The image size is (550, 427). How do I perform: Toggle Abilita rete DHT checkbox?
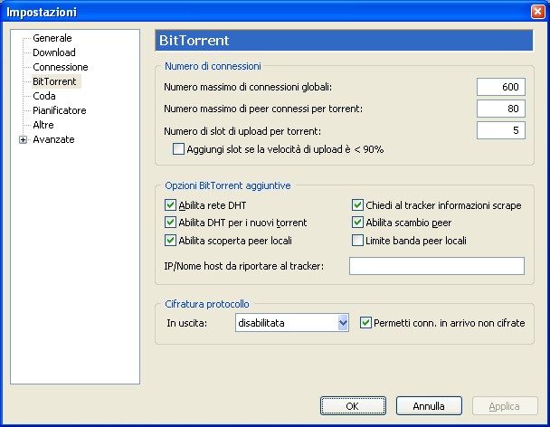pos(171,205)
